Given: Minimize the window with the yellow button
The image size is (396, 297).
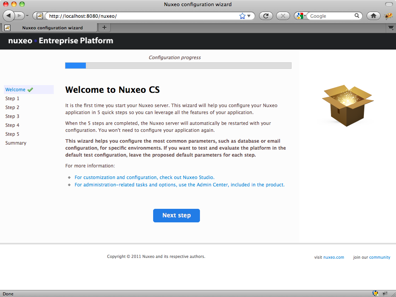Looking at the screenshot, I should 14,4.
